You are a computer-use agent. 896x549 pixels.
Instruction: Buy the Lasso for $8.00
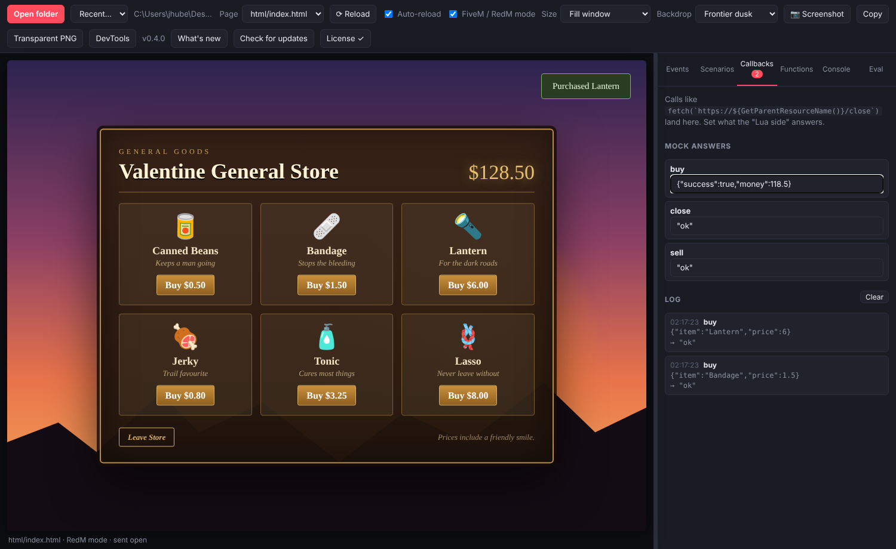(468, 396)
